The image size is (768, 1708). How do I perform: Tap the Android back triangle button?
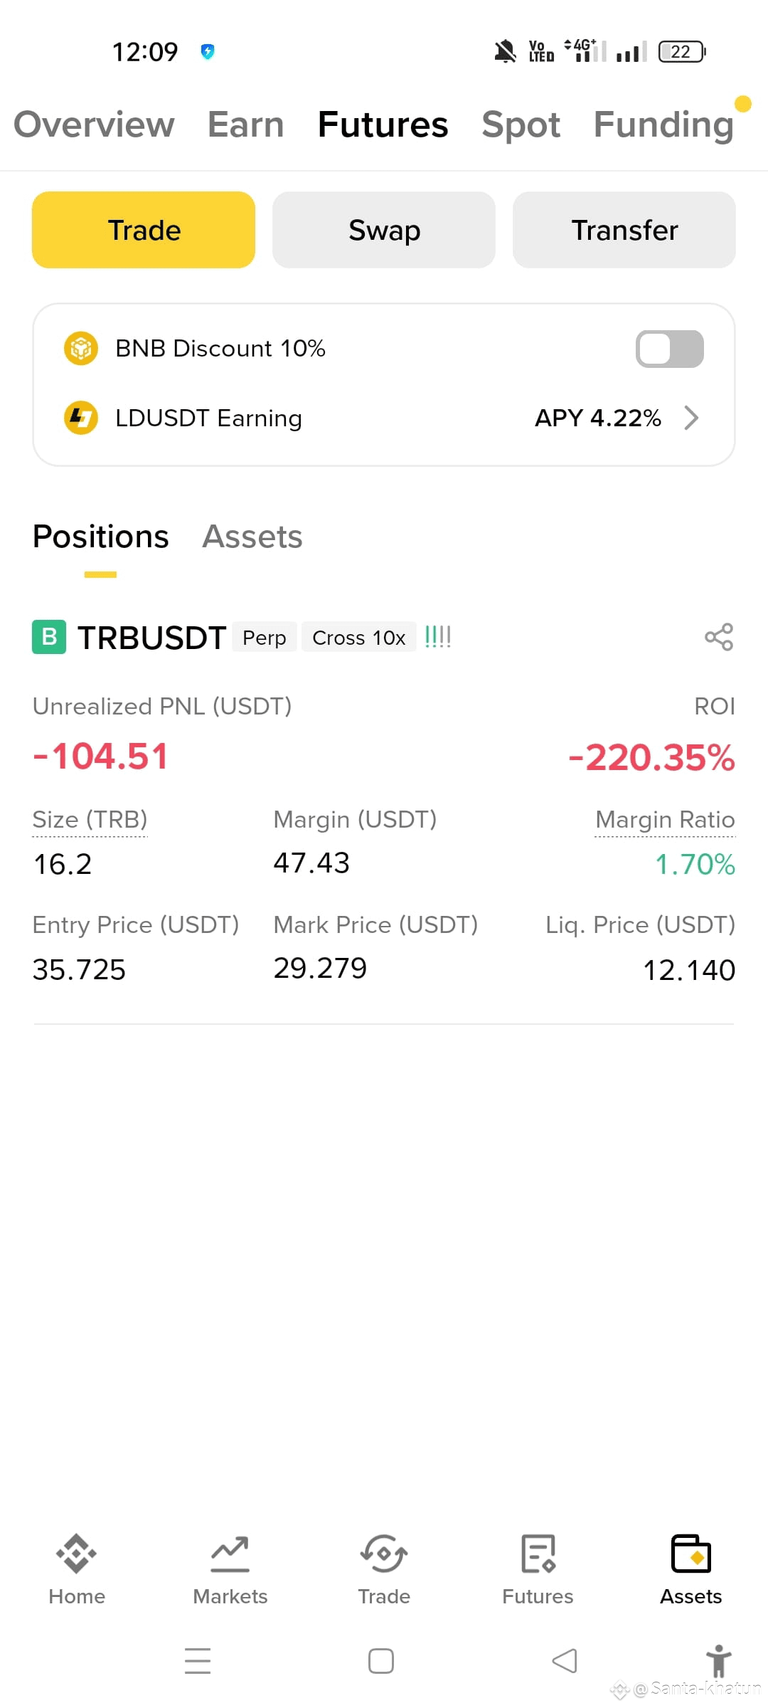point(565,1661)
